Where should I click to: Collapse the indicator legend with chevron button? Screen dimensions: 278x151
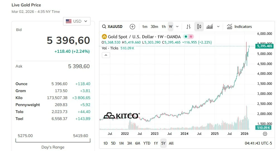point(106,55)
